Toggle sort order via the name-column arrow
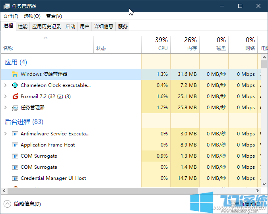The image size is (268, 214). (45, 38)
